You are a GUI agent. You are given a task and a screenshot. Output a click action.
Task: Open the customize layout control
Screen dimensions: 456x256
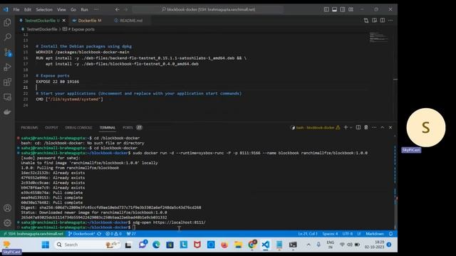click(351, 9)
